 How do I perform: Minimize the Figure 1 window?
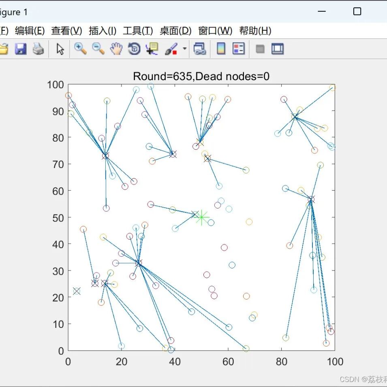click(321, 11)
